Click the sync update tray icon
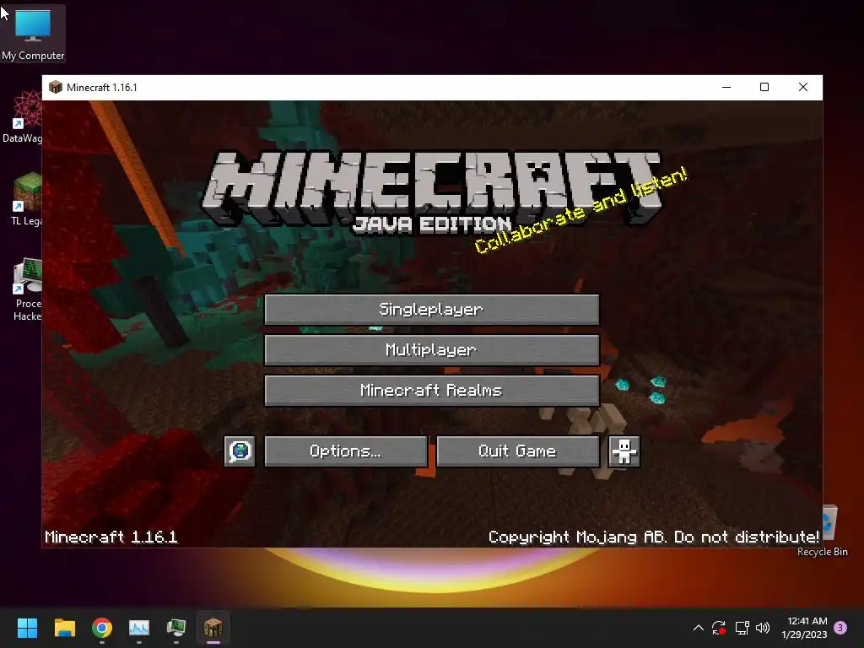864x648 pixels. coord(719,628)
